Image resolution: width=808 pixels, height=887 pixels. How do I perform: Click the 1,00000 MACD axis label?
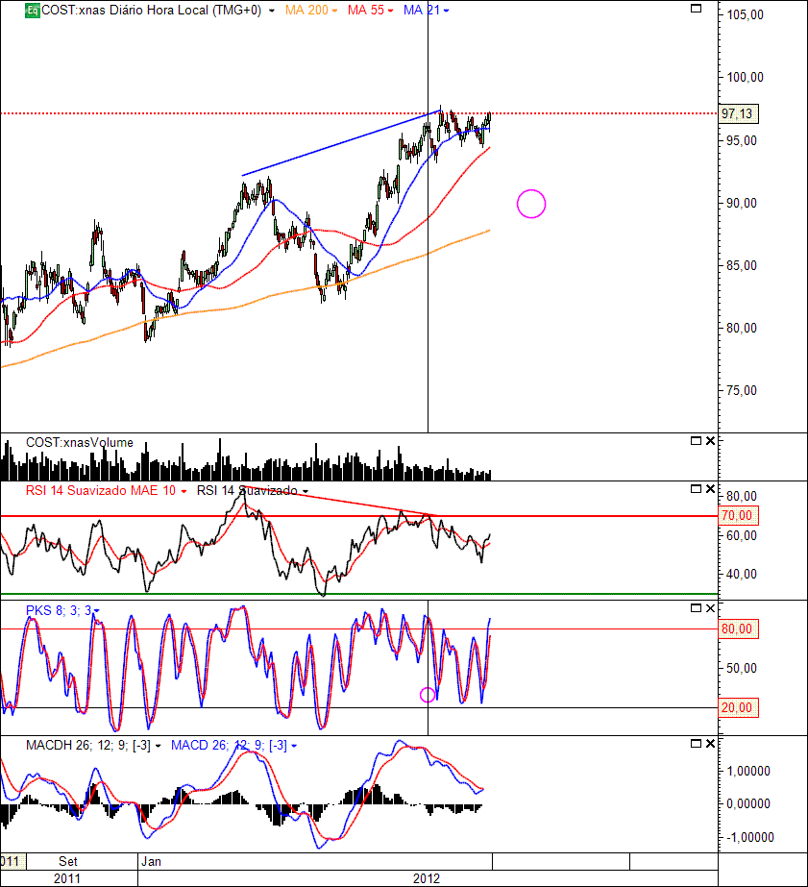pyautogui.click(x=748, y=771)
